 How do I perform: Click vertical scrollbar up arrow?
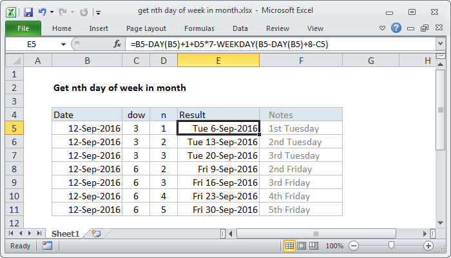click(x=440, y=64)
